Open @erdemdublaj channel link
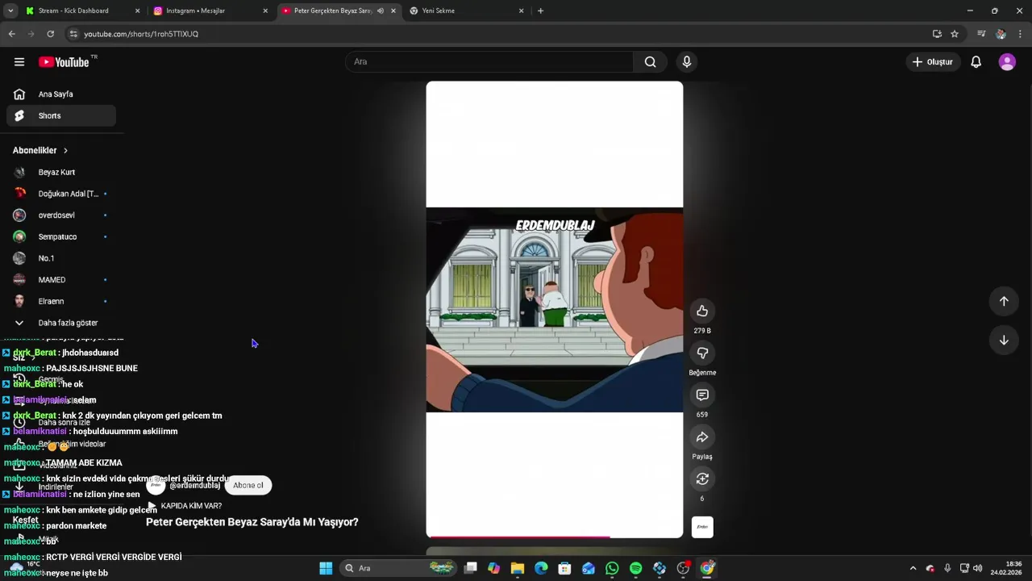This screenshot has width=1032, height=581. [194, 485]
